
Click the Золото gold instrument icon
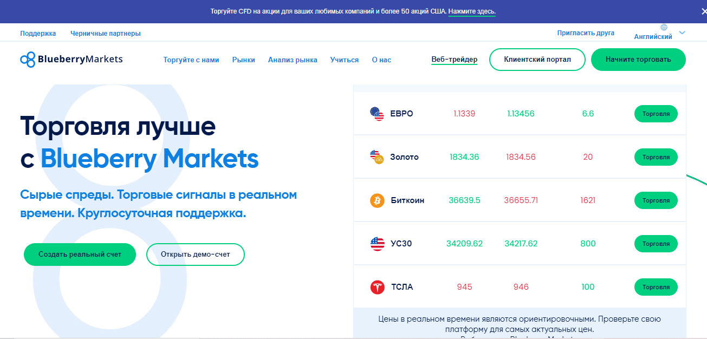(x=377, y=157)
